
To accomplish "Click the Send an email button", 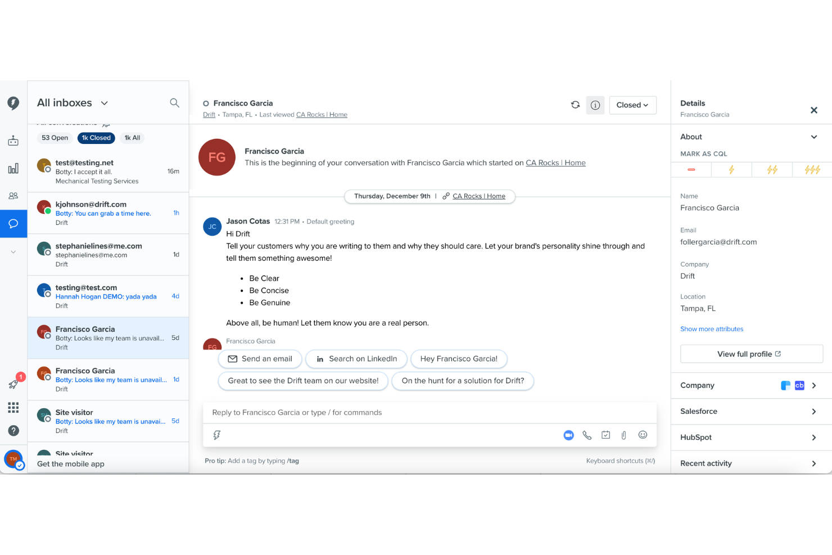I will 260,359.
